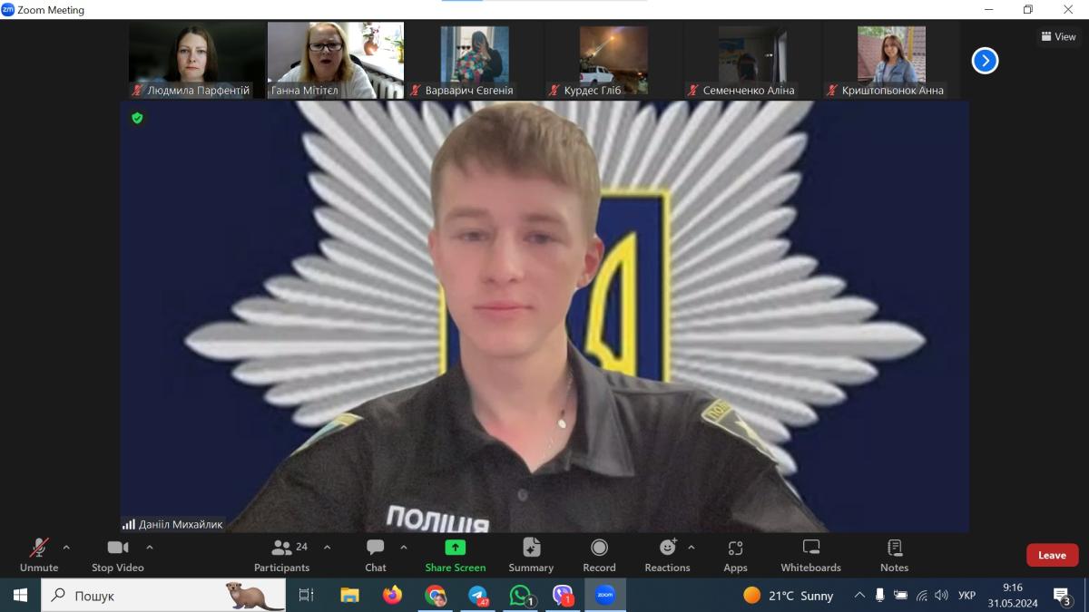Open Google Chrome from taskbar
This screenshot has width=1089, height=612.
436,595
